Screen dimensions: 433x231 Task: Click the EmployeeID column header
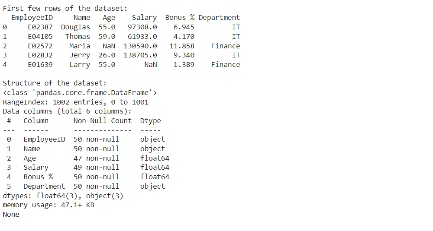(32, 18)
